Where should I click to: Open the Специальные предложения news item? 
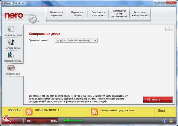point(117,110)
